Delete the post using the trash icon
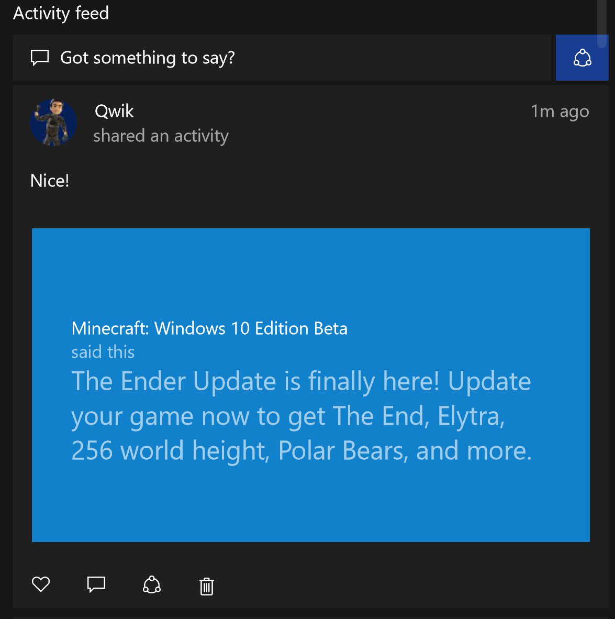This screenshot has height=619, width=615. pyautogui.click(x=207, y=587)
